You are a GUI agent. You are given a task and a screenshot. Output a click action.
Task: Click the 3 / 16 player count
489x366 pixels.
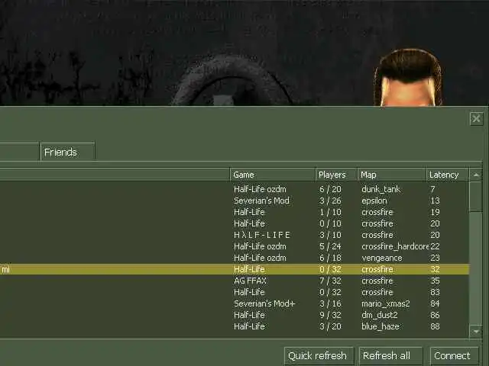point(330,303)
